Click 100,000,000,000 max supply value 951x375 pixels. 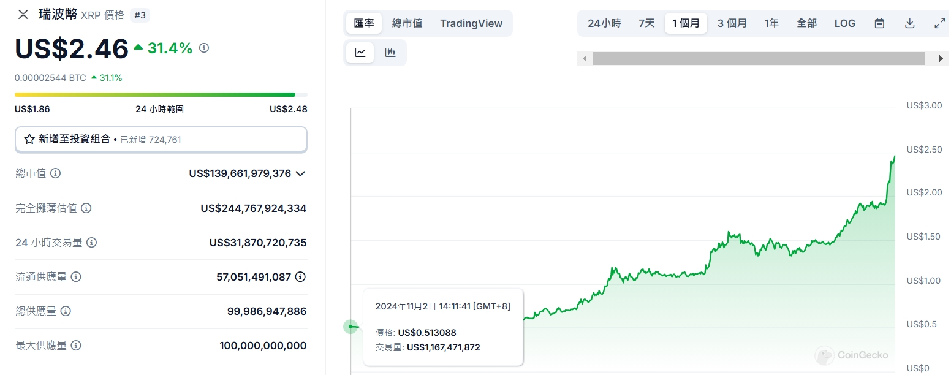[263, 346]
